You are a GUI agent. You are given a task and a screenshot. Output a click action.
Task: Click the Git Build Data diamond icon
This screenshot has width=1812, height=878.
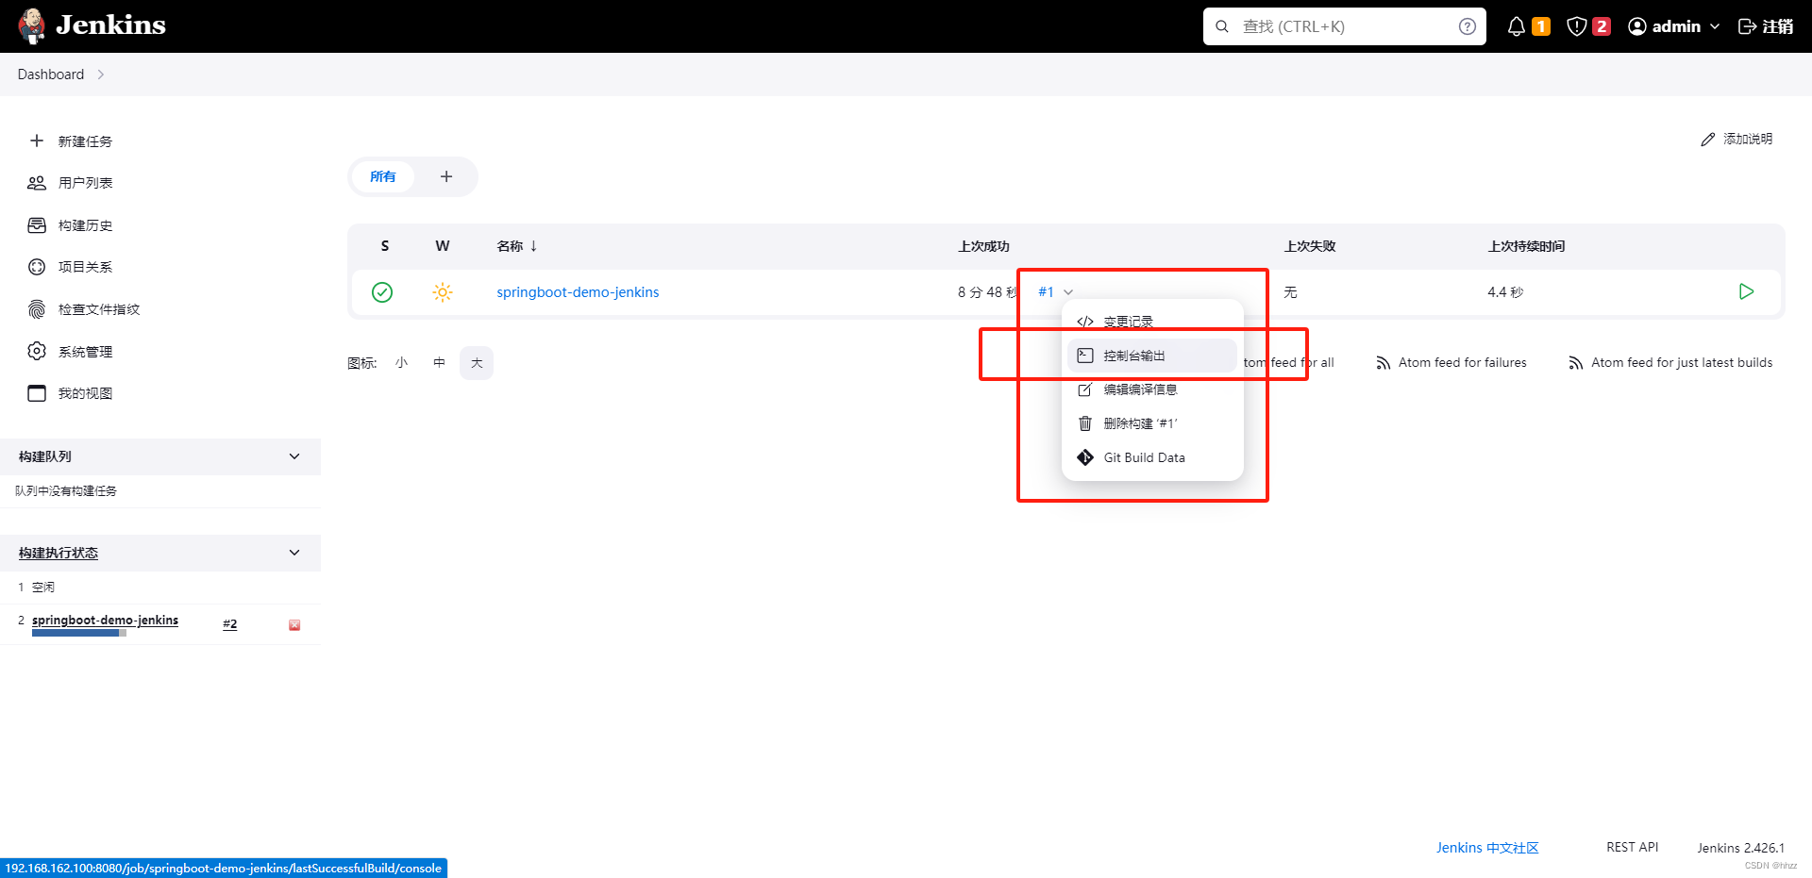1085,457
